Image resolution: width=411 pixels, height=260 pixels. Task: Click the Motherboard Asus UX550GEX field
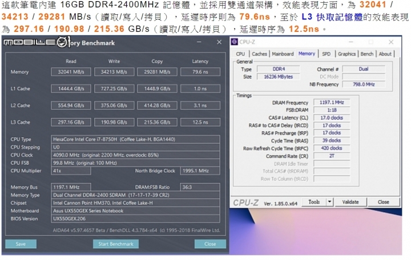tap(135, 210)
